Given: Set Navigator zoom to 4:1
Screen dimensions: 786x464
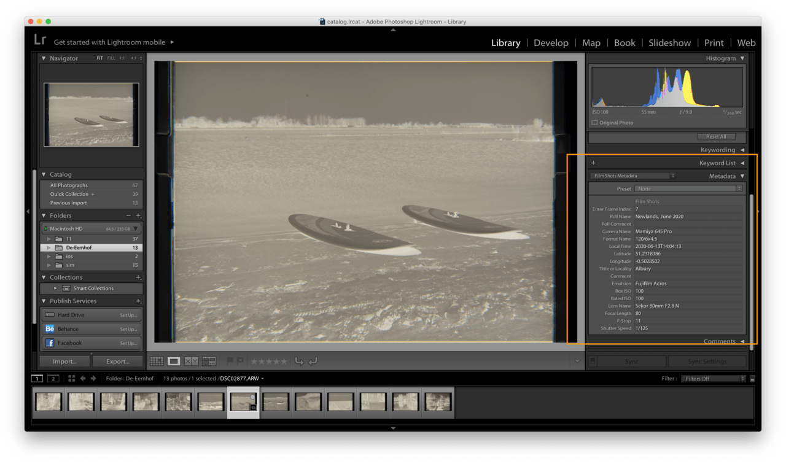Looking at the screenshot, I should click(x=133, y=58).
